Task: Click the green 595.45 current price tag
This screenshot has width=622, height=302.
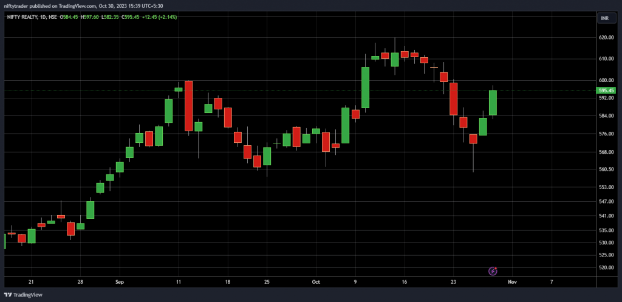Action: coord(607,91)
